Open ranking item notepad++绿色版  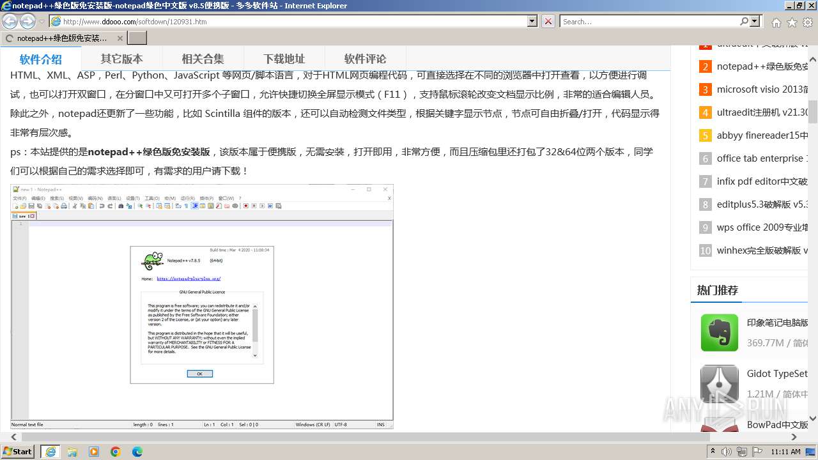pyautogui.click(x=762, y=66)
